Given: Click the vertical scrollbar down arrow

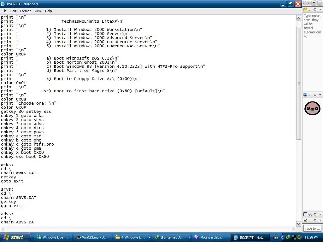Looking at the screenshot, I should click(298, 224).
